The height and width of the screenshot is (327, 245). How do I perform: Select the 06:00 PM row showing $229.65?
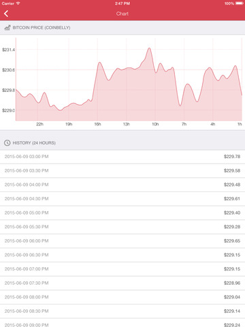122,241
